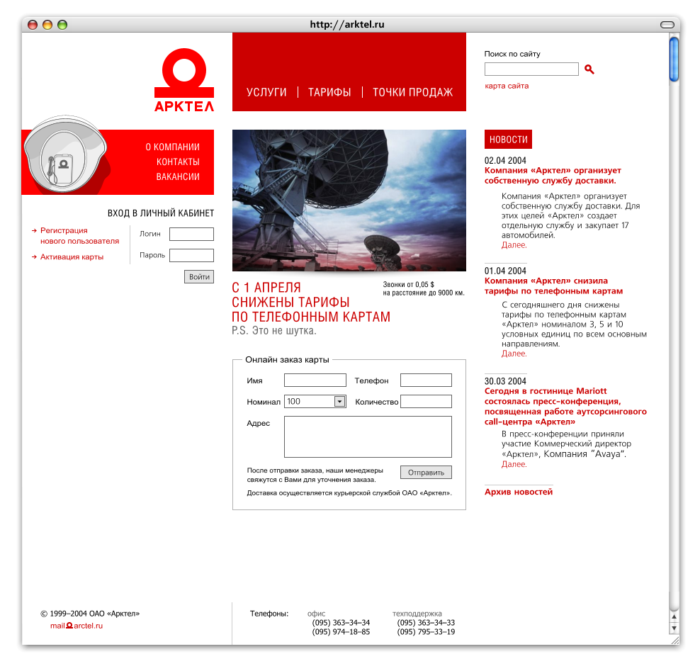700x671 pixels.
Task: Focus the Пароль input field
Action: point(191,255)
